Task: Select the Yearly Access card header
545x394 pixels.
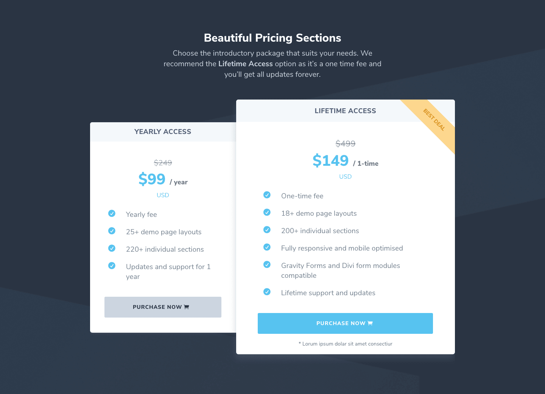Action: 163,132
